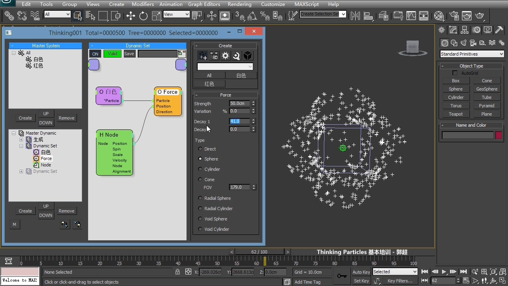
Task: Increase the Strength spinner value
Action: [x=253, y=102]
